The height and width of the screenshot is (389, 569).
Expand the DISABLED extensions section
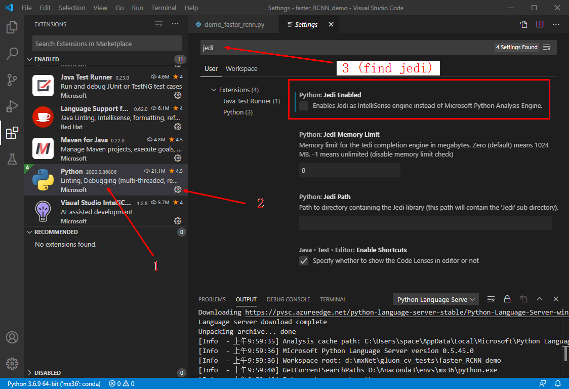click(x=29, y=372)
